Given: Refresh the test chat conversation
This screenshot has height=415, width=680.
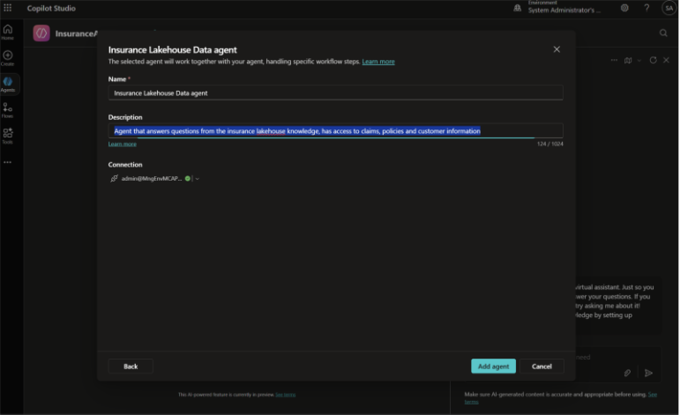Looking at the screenshot, I should (653, 60).
